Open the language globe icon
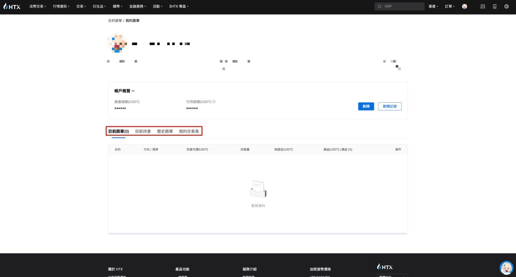Screen dimensions: 516x277 pos(506,7)
